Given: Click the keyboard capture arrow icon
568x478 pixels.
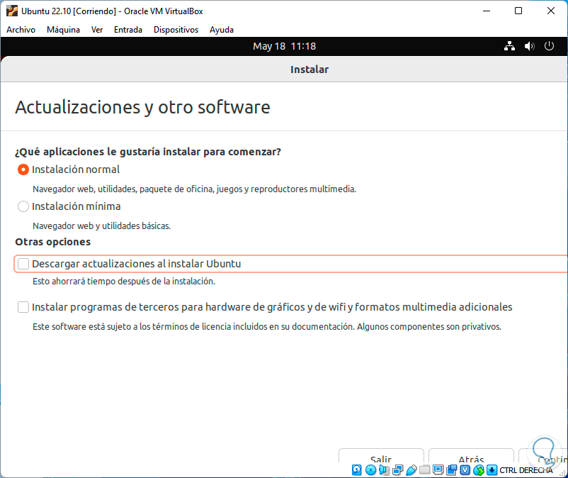Looking at the screenshot, I should [492, 470].
